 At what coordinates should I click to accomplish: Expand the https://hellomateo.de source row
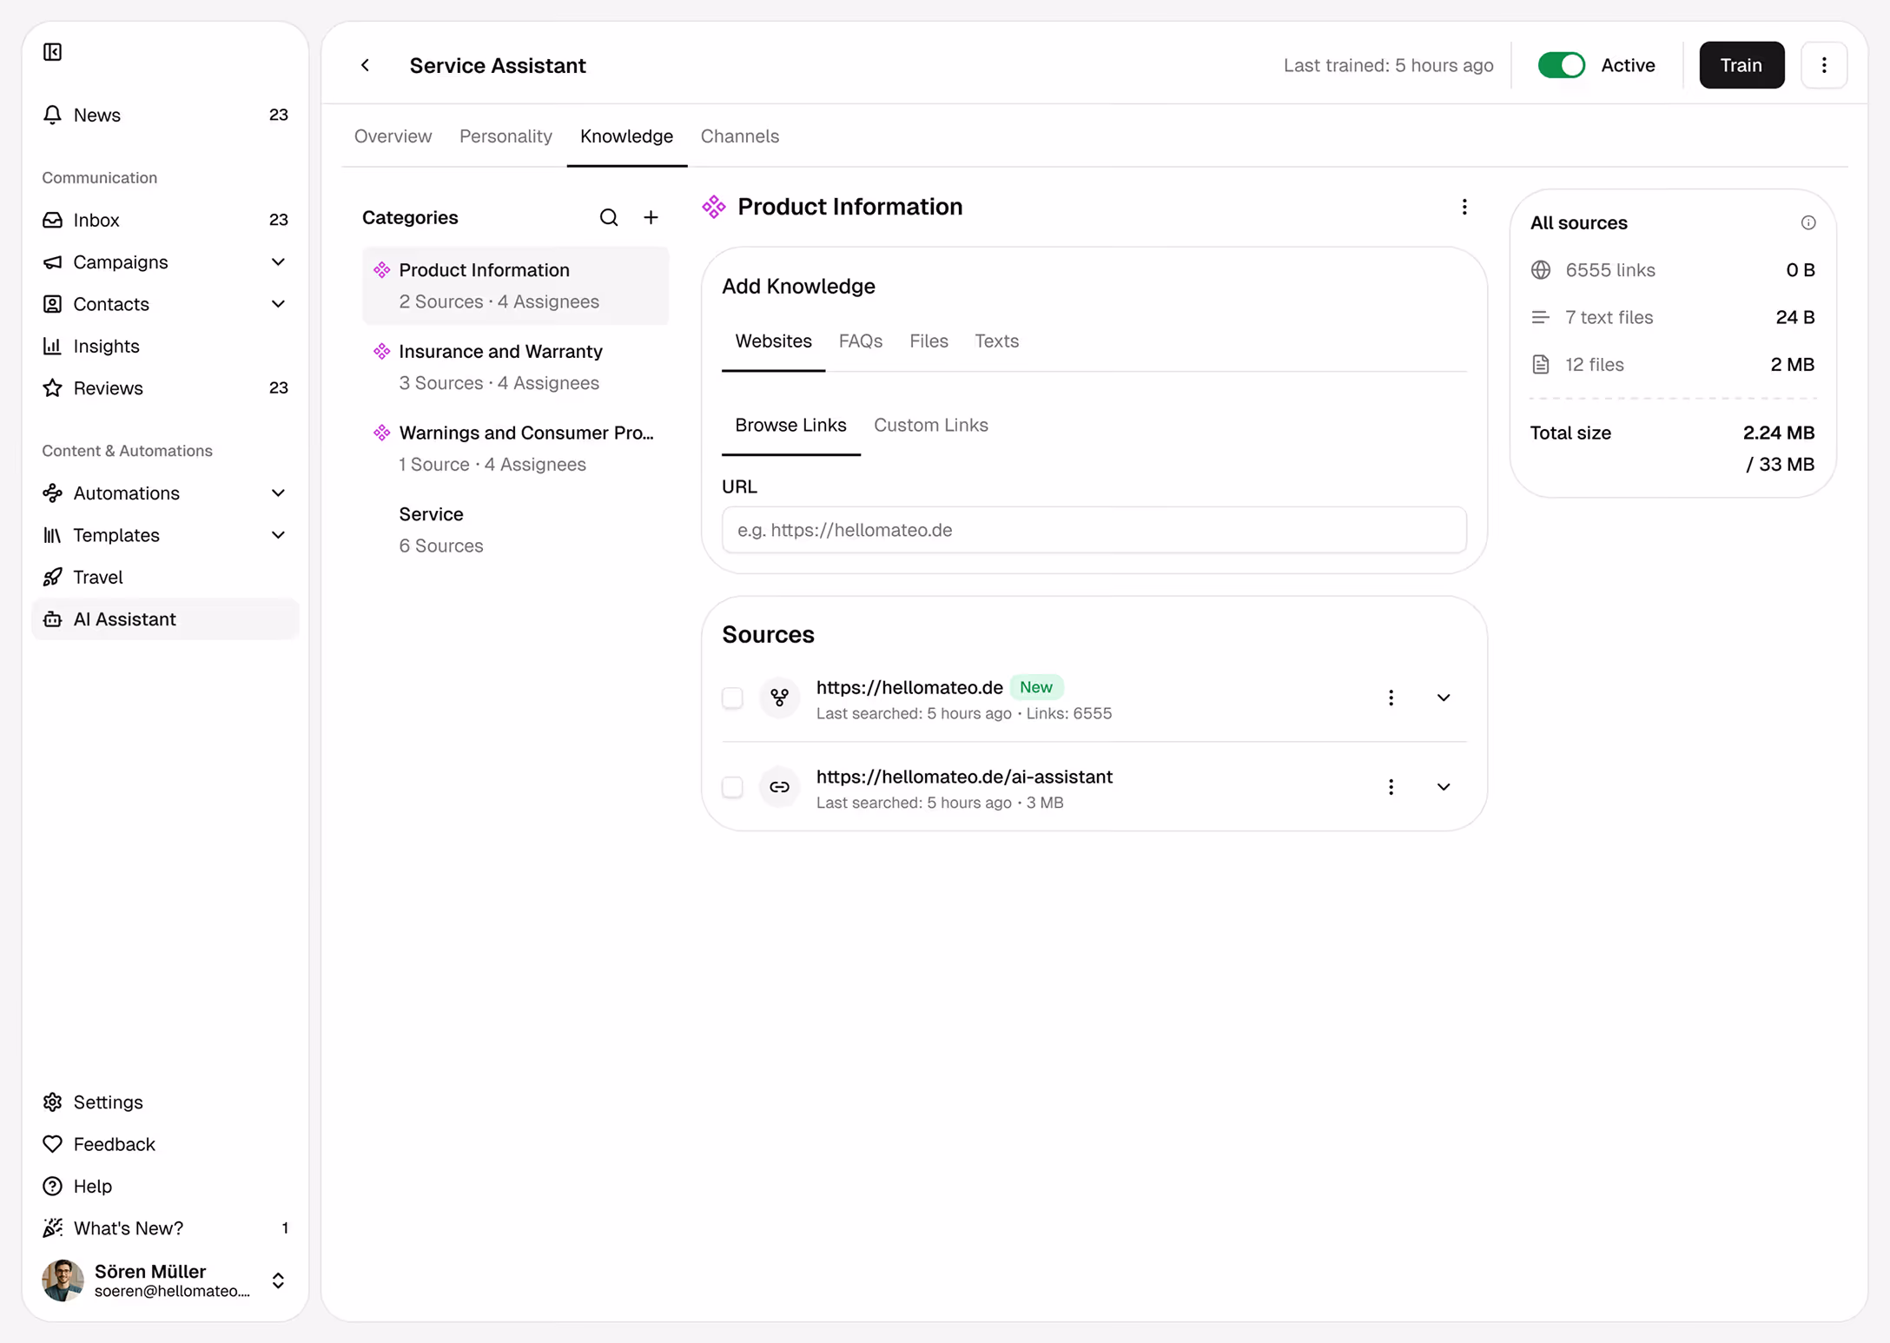click(1443, 698)
